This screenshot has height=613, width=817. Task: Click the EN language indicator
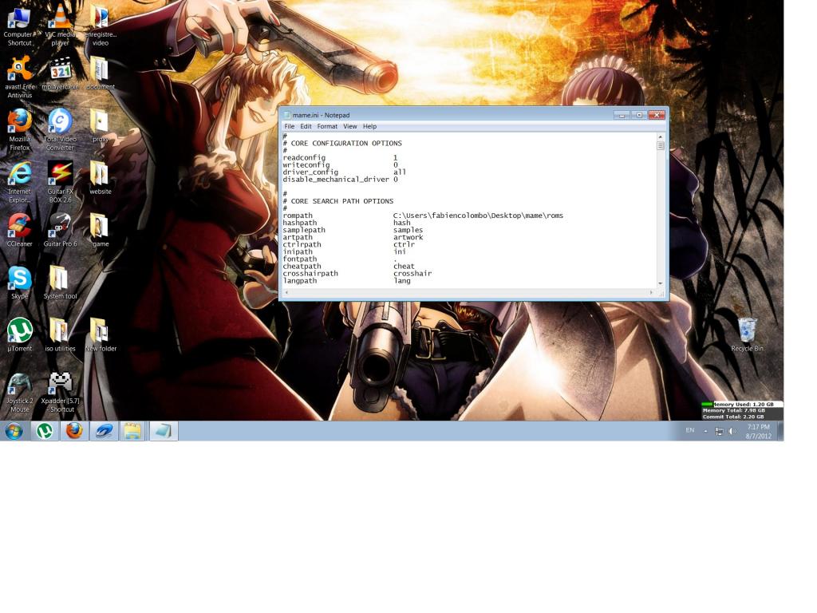point(690,430)
